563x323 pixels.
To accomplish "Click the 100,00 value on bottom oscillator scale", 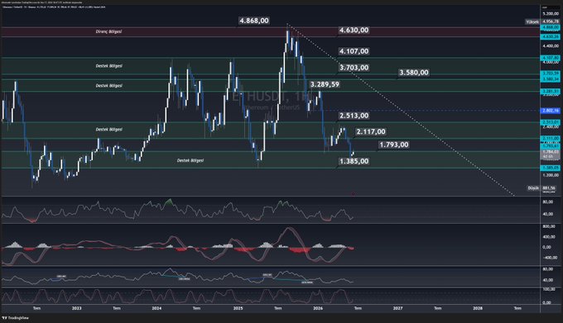I will [x=549, y=289].
